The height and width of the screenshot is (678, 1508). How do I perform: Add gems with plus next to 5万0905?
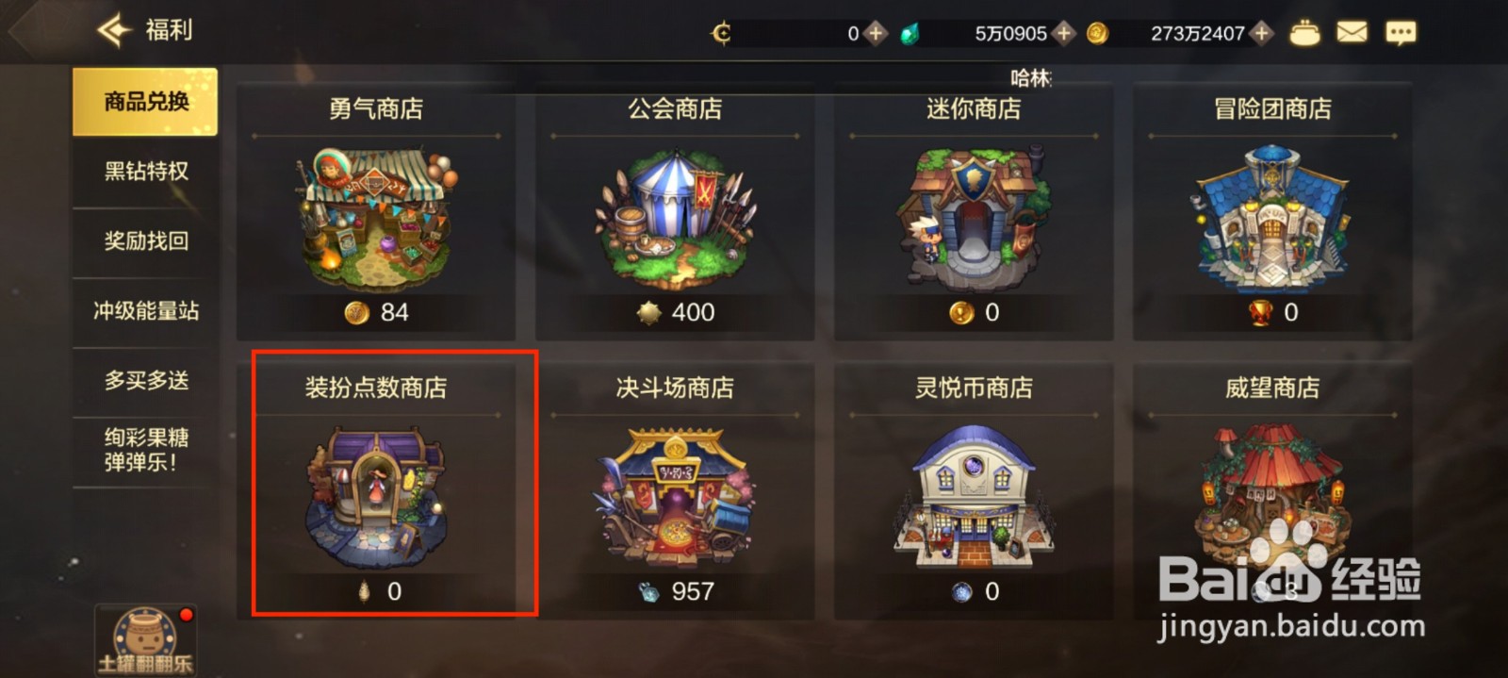click(x=1064, y=34)
